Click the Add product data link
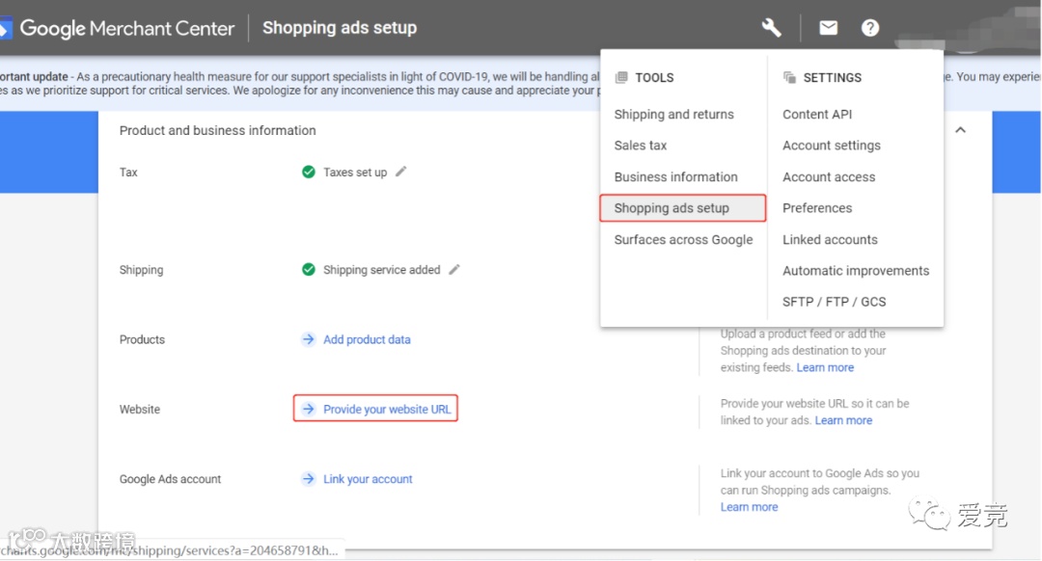1042x561 pixels. pos(367,339)
